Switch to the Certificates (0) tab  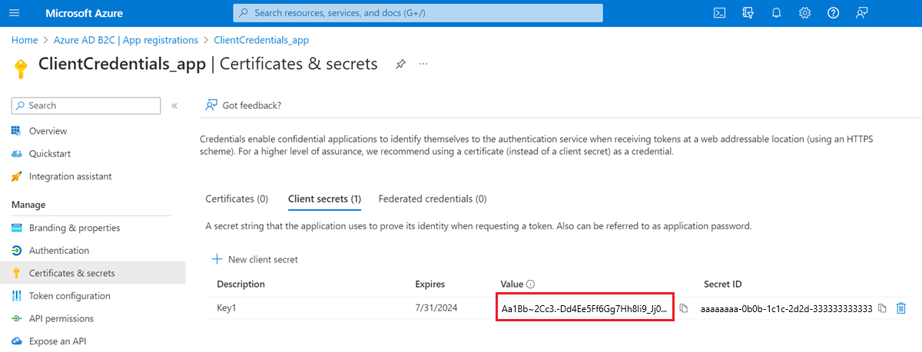click(237, 199)
